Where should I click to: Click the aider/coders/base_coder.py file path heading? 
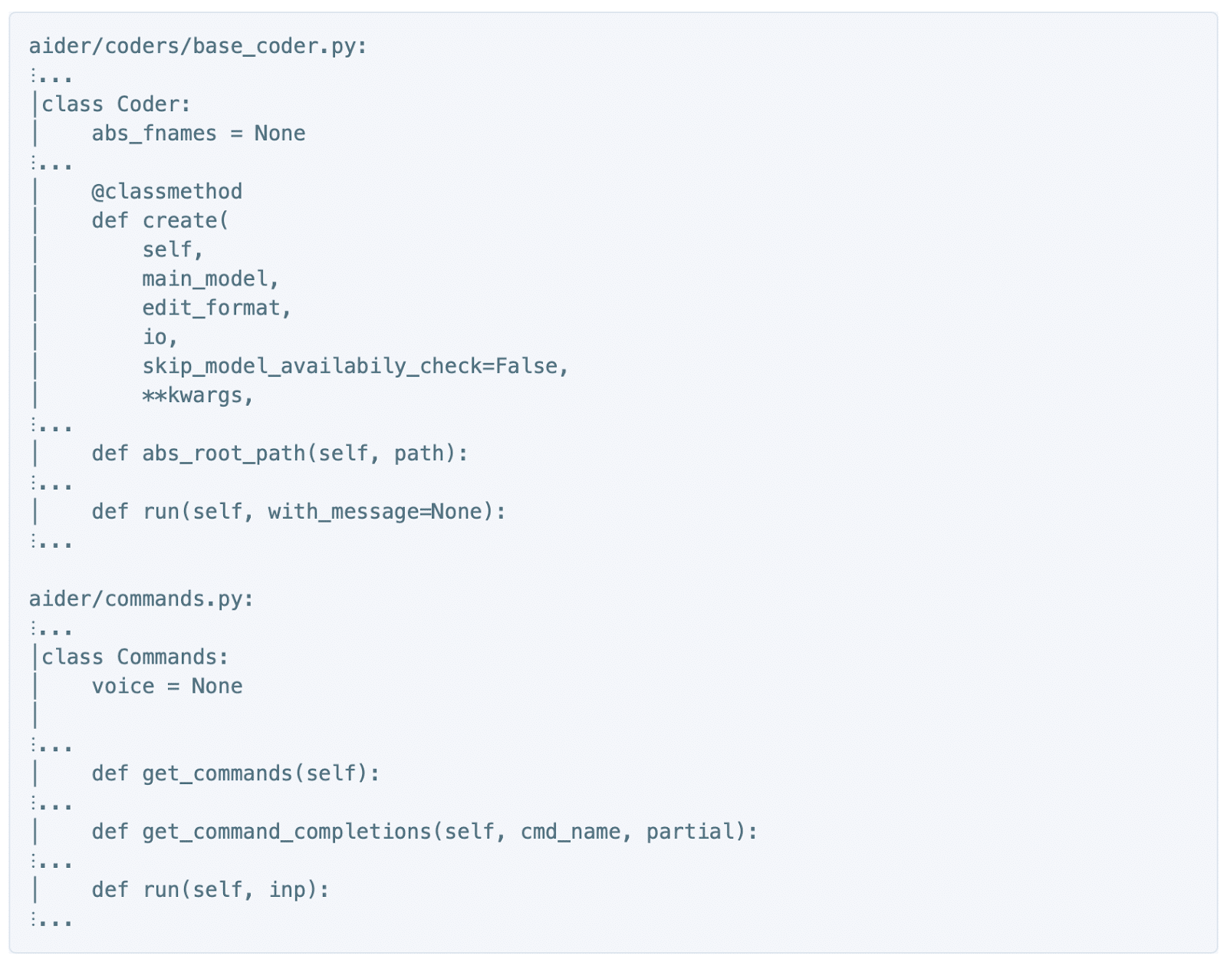point(198,47)
